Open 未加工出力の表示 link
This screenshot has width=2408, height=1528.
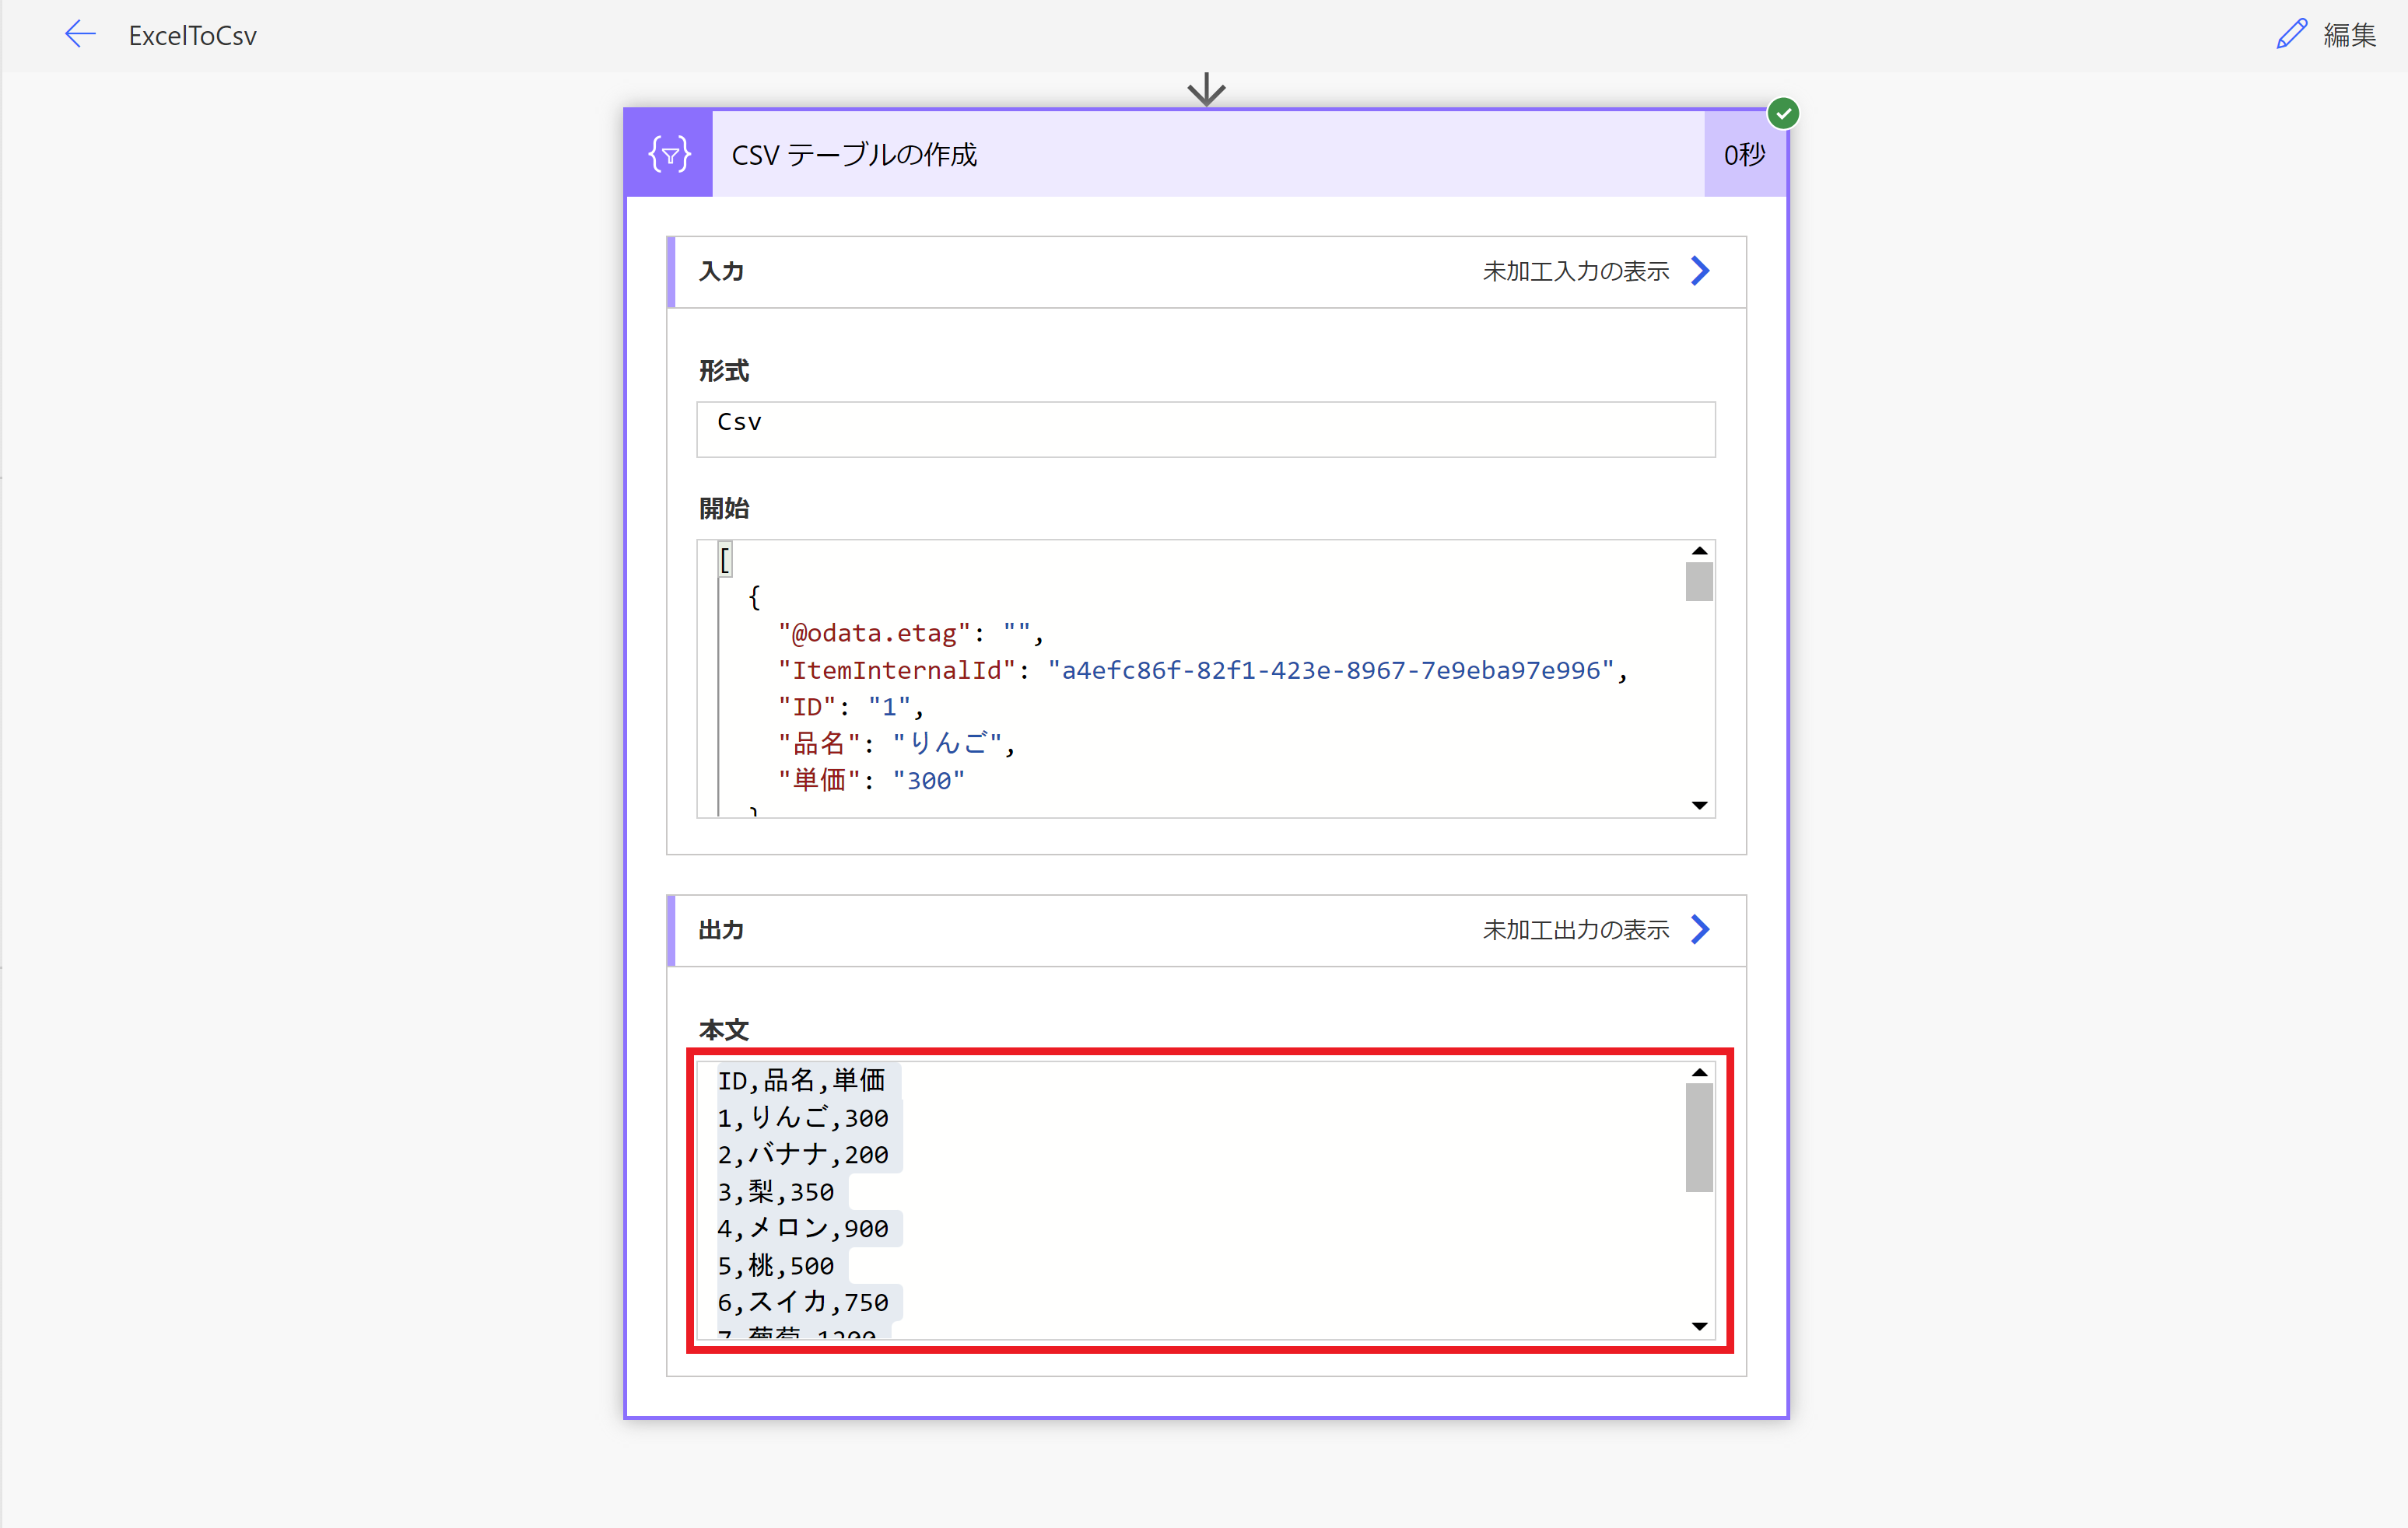pyautogui.click(x=1575, y=929)
